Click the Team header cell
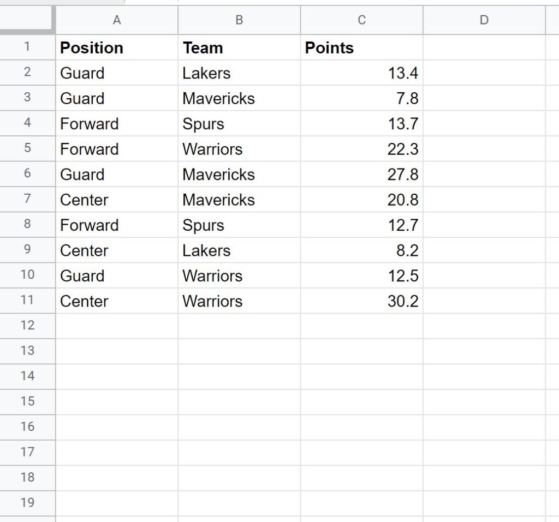This screenshot has width=559, height=522. click(239, 48)
